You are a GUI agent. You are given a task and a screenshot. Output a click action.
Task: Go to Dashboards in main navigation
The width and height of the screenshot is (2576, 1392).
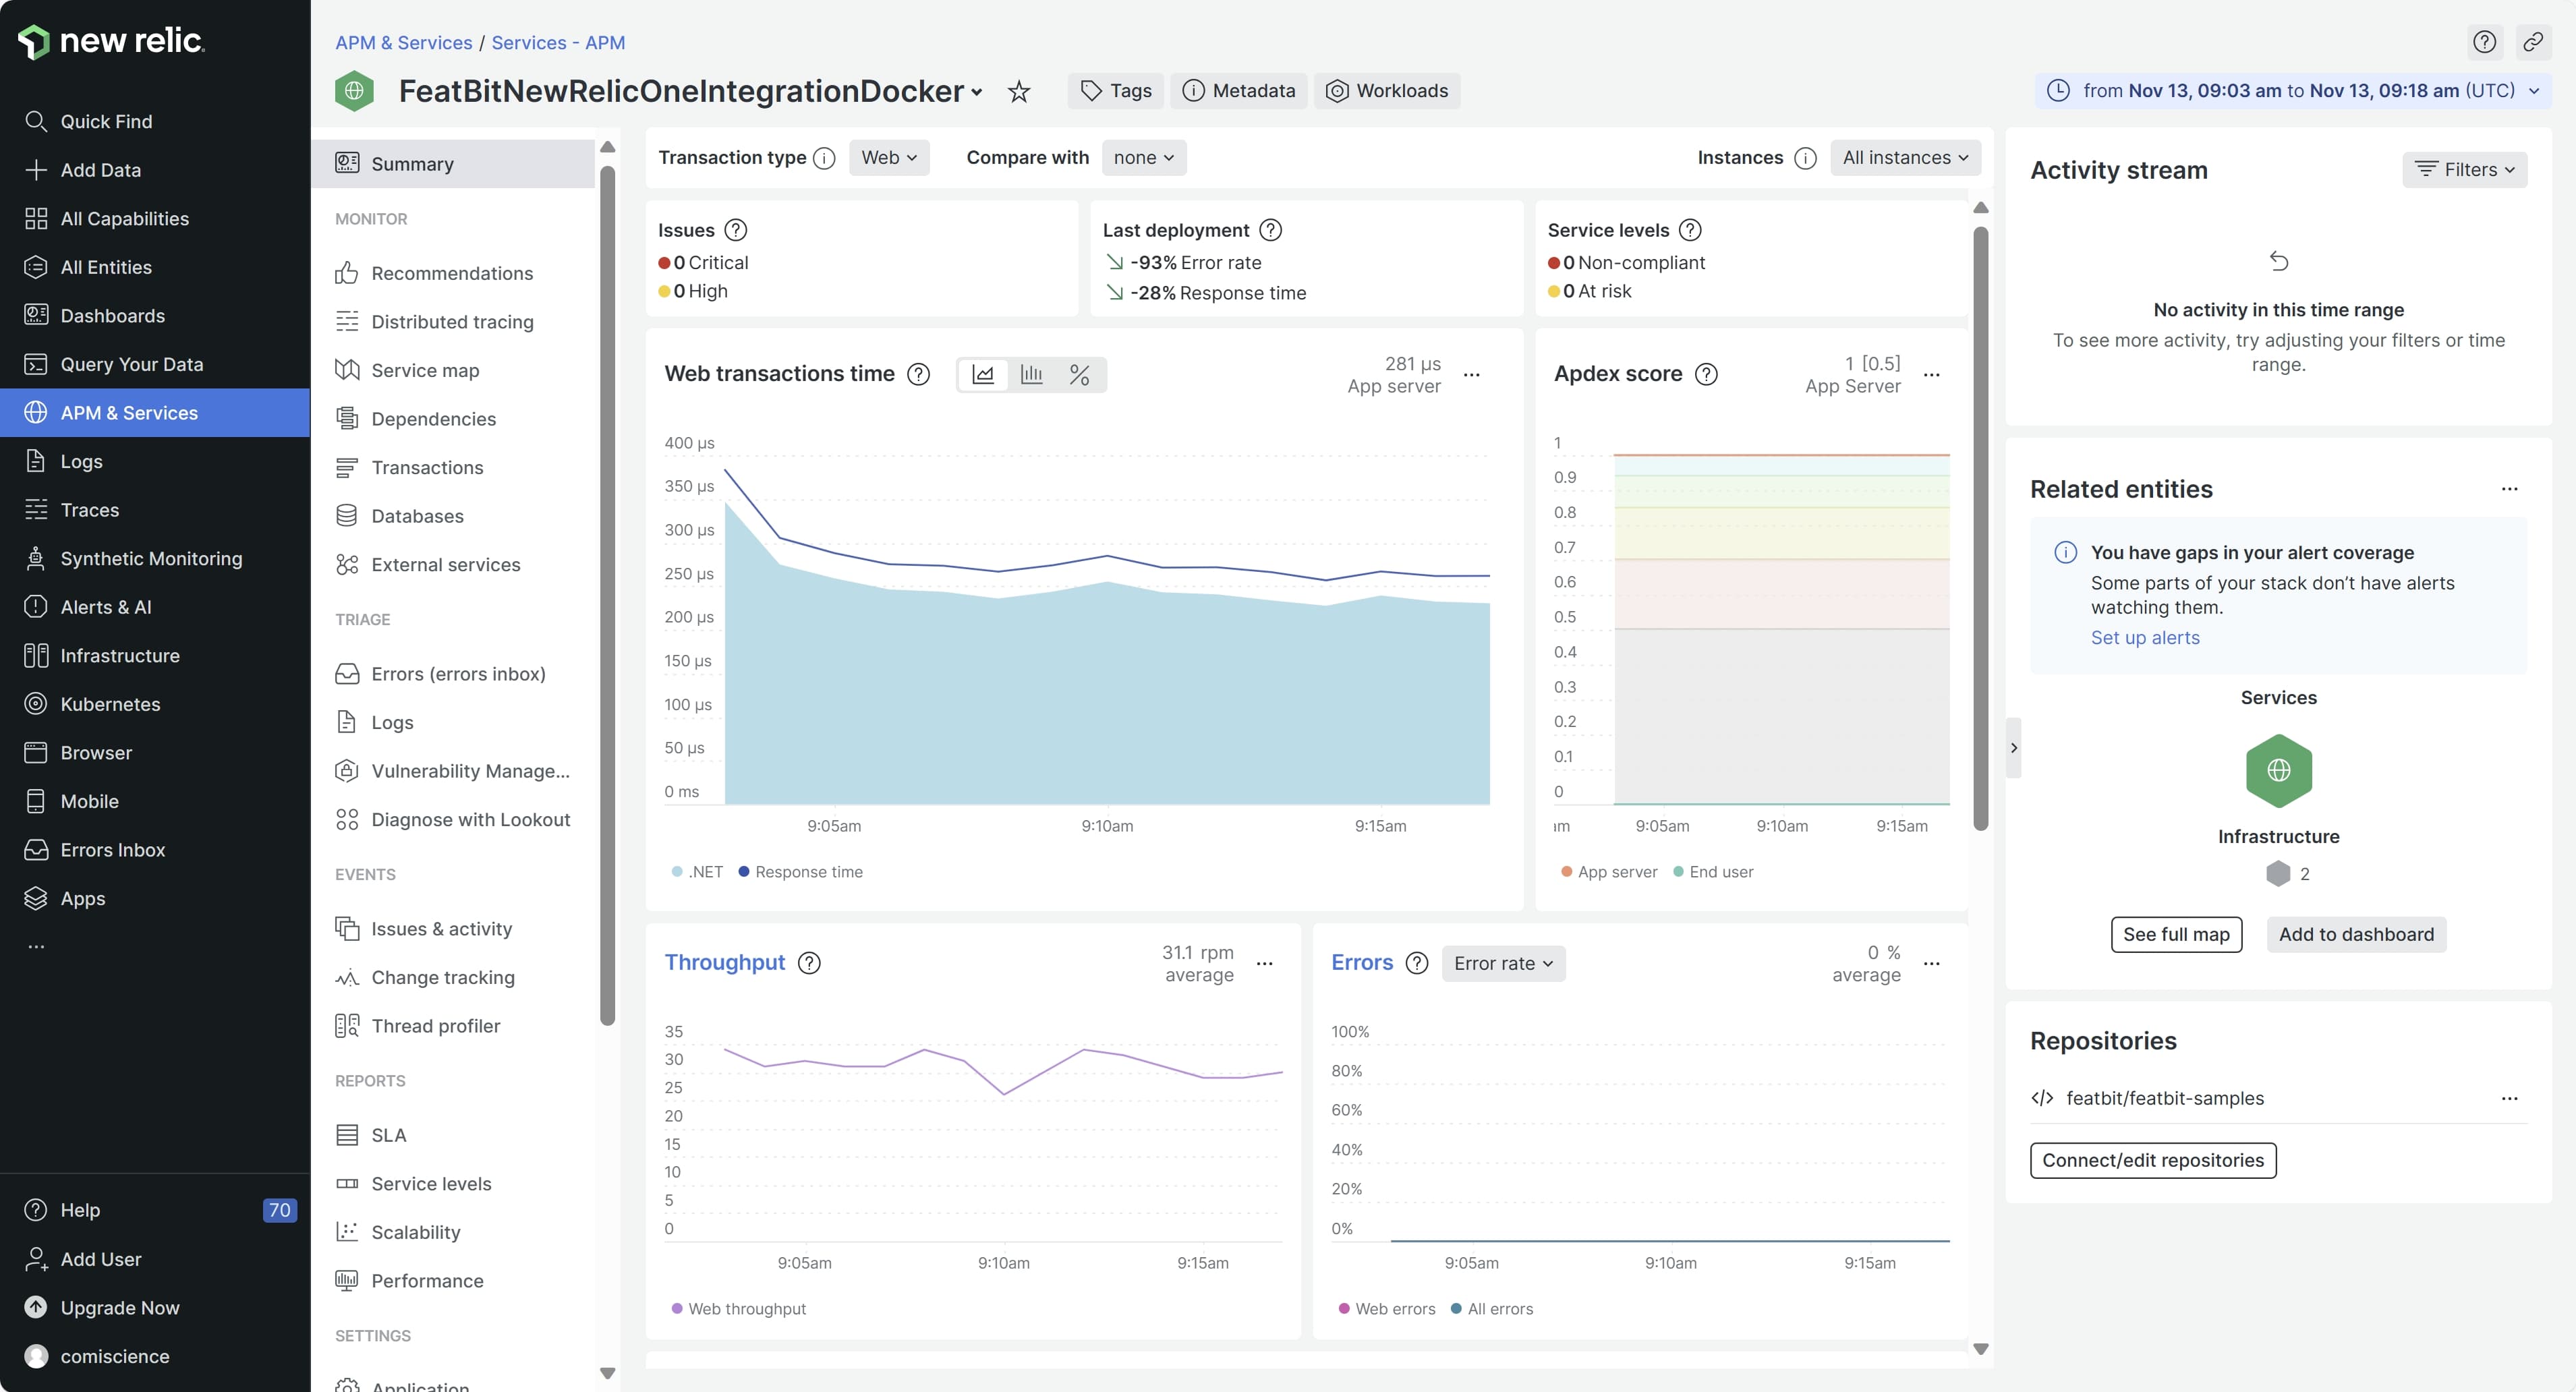coord(112,316)
